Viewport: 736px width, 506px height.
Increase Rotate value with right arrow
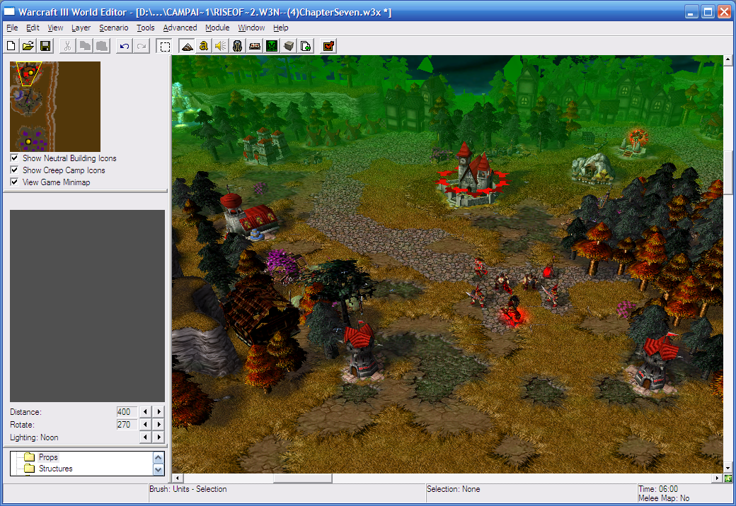tap(159, 425)
